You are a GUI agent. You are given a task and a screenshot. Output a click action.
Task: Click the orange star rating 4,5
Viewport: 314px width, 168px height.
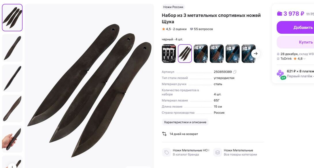pos(163,29)
